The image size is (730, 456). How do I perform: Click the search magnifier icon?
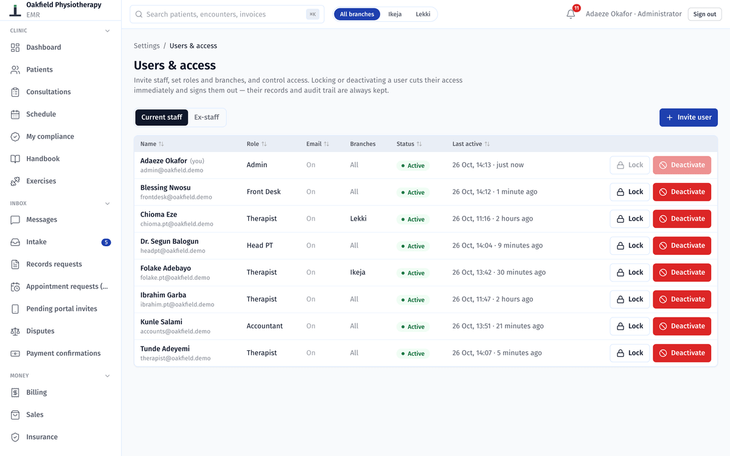[x=139, y=14]
